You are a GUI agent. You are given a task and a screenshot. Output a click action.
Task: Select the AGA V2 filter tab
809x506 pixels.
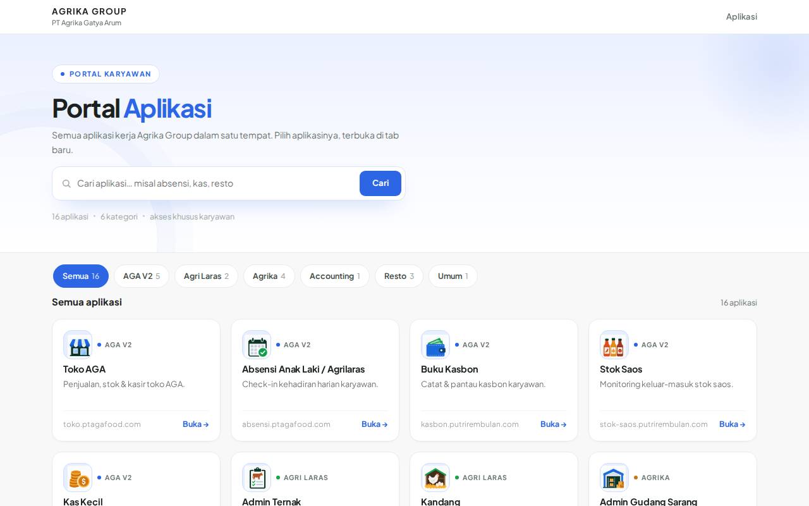click(142, 276)
